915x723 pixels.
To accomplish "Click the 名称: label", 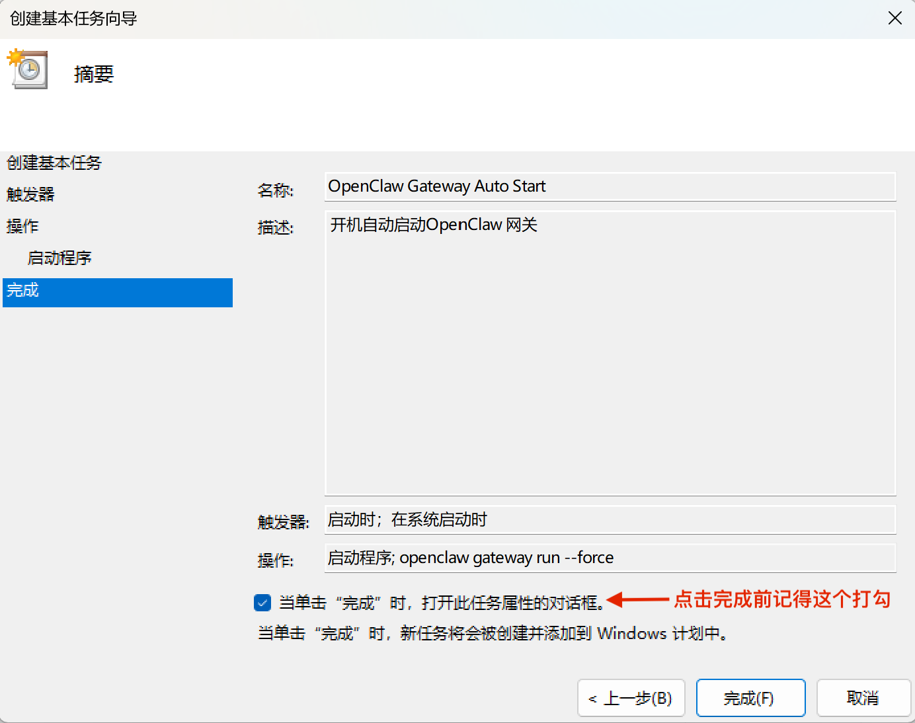I will (x=276, y=190).
